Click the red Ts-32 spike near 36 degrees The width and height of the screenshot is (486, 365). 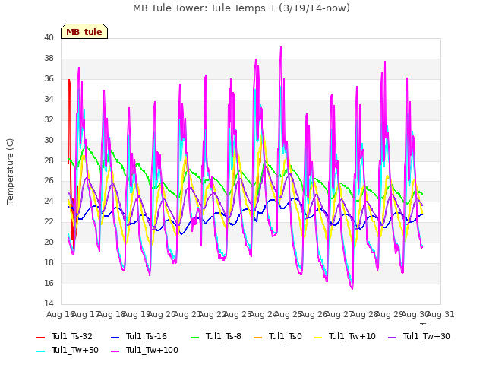69,81
